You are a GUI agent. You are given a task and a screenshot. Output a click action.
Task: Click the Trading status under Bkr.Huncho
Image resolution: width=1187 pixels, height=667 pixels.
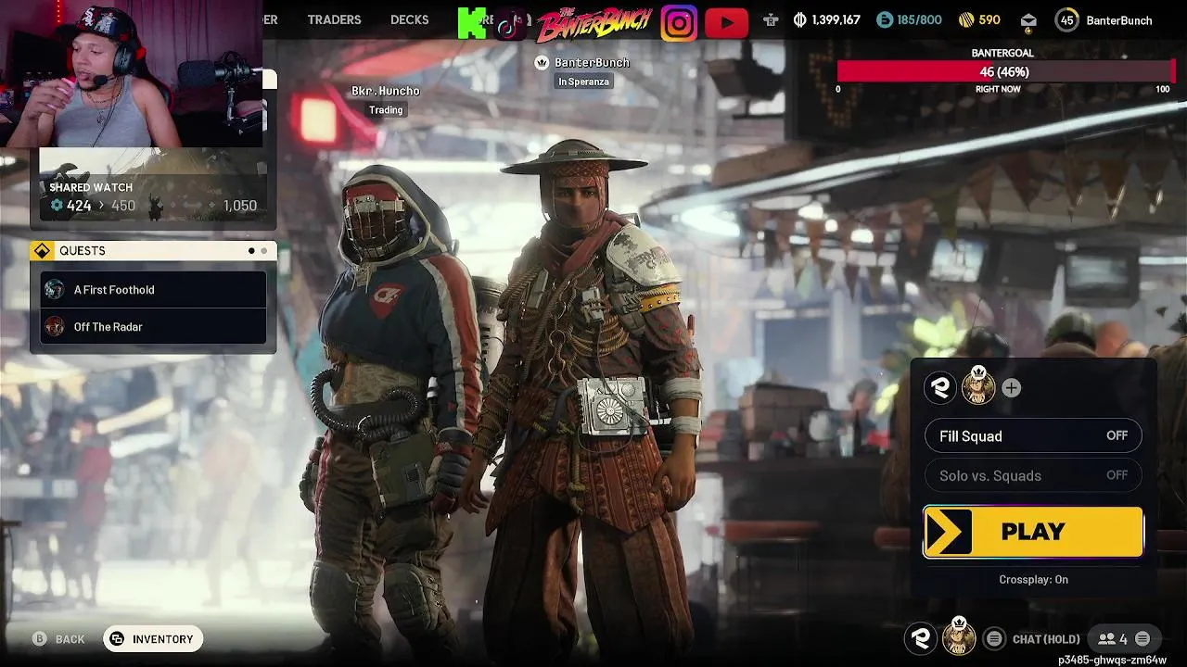click(x=386, y=109)
